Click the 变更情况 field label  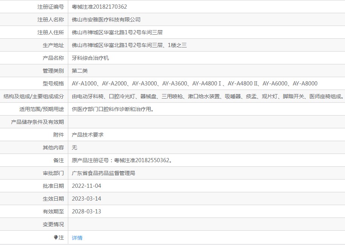click(x=53, y=224)
